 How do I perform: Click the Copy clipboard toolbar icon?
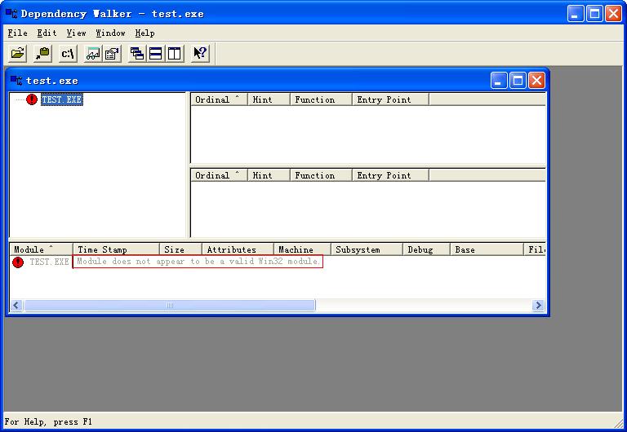[x=42, y=54]
